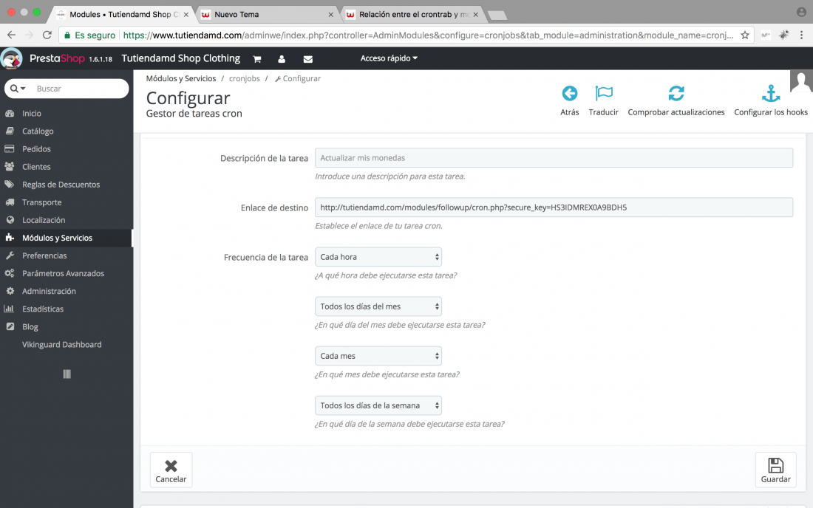813x508 pixels.
Task: Open Todos los días del mes dropdown
Action: (x=378, y=306)
